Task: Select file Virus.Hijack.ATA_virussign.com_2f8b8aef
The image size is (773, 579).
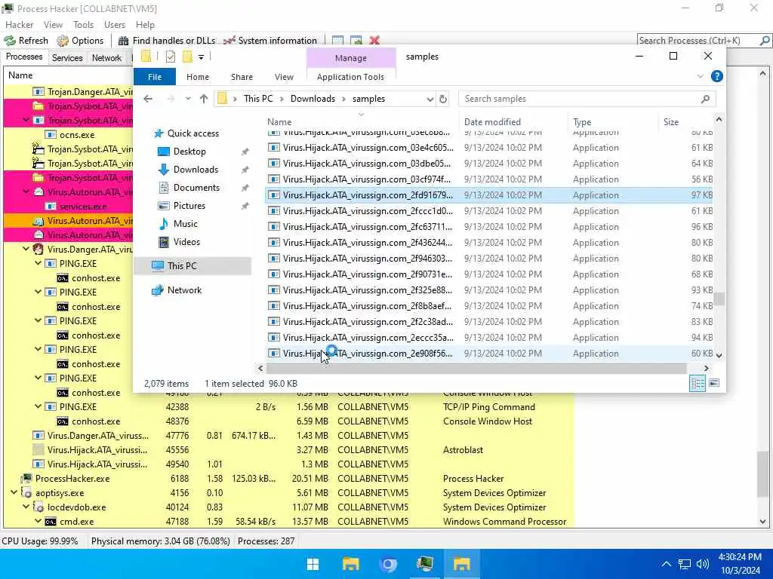Action: tap(488, 306)
